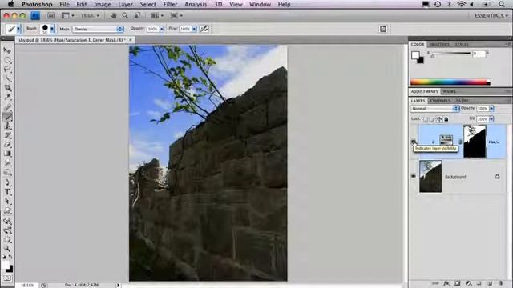
Task: Click the foreground color swatch in Color panel
Action: (415, 55)
